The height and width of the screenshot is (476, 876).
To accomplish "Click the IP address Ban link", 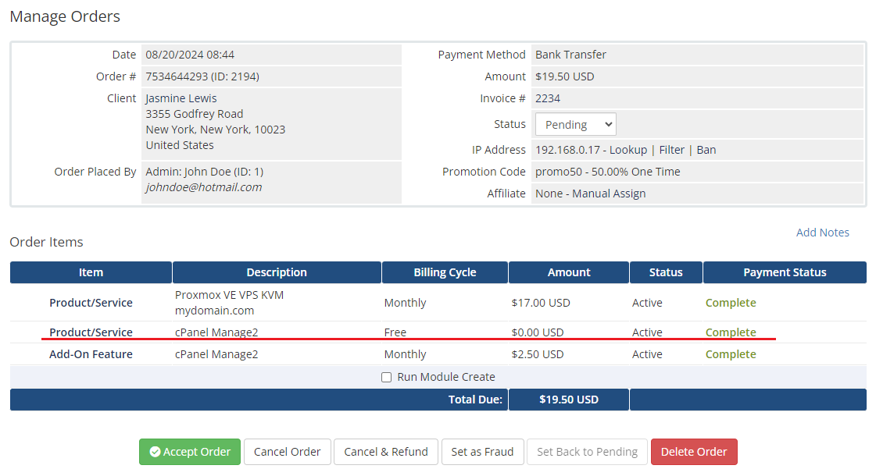I will click(706, 150).
